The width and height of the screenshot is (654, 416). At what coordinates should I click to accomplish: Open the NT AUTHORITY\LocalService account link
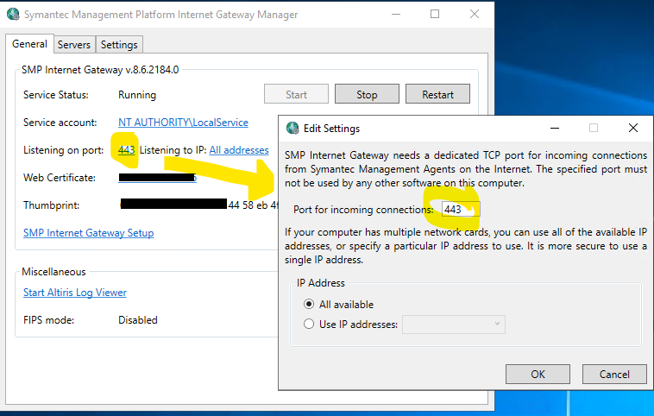click(x=183, y=123)
